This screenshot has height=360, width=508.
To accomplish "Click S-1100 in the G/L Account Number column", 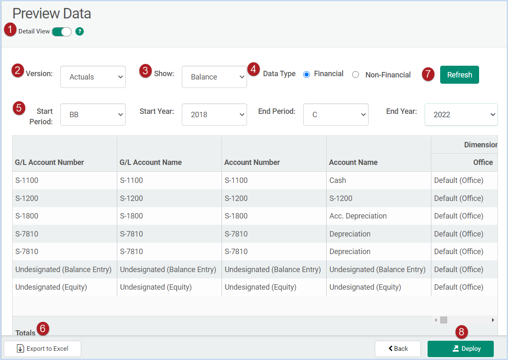I will point(65,180).
